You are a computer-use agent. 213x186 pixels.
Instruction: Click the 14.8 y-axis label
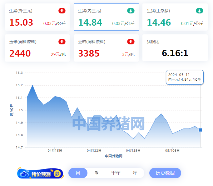click(x=19, y=135)
